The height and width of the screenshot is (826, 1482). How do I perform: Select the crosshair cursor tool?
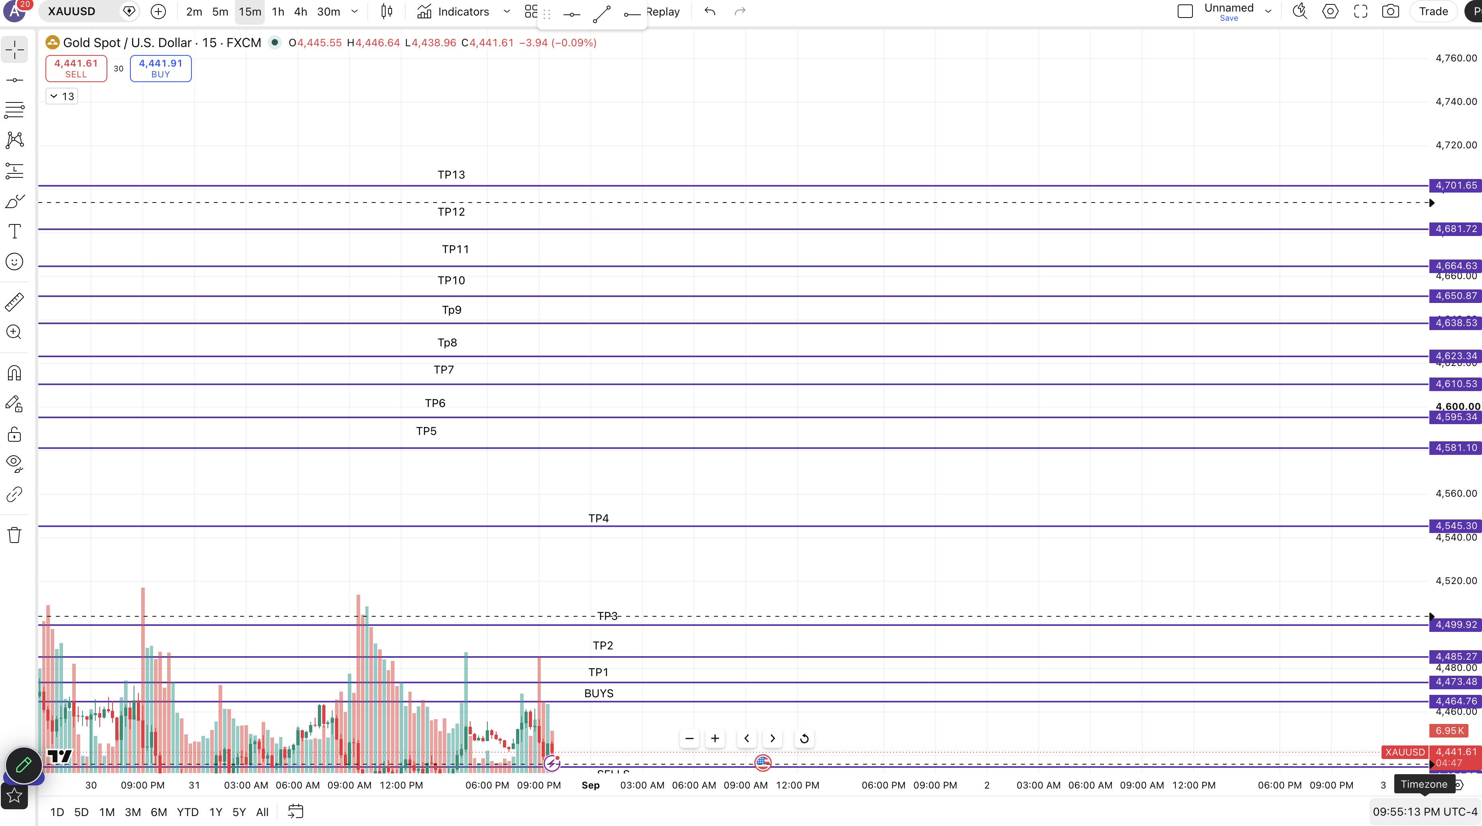coord(14,50)
